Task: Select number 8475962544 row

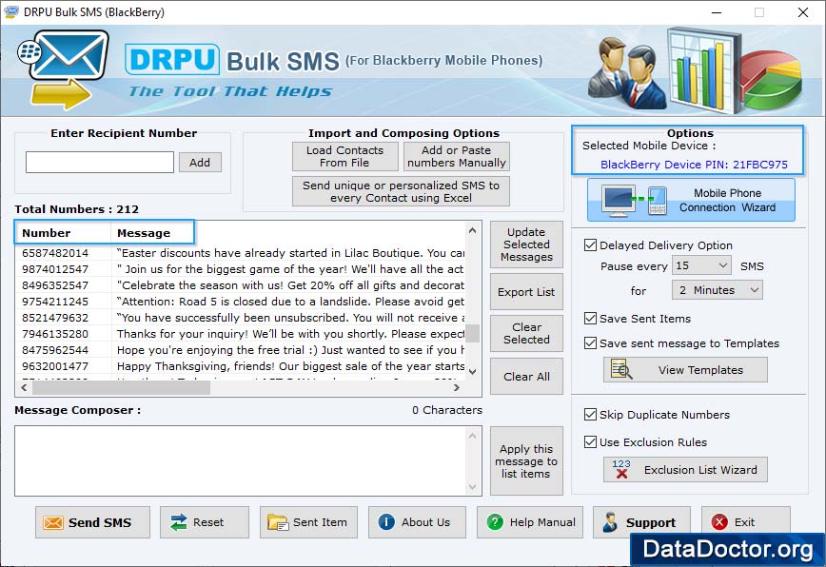Action: pyautogui.click(x=240, y=350)
